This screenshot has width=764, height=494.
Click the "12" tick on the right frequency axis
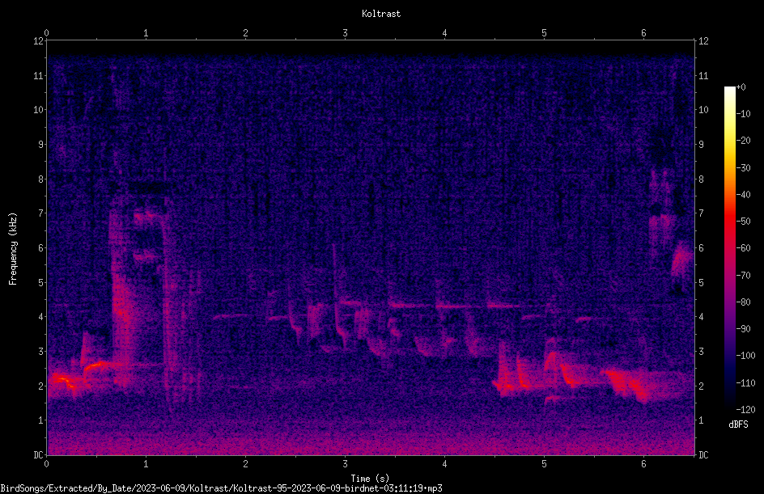click(703, 41)
